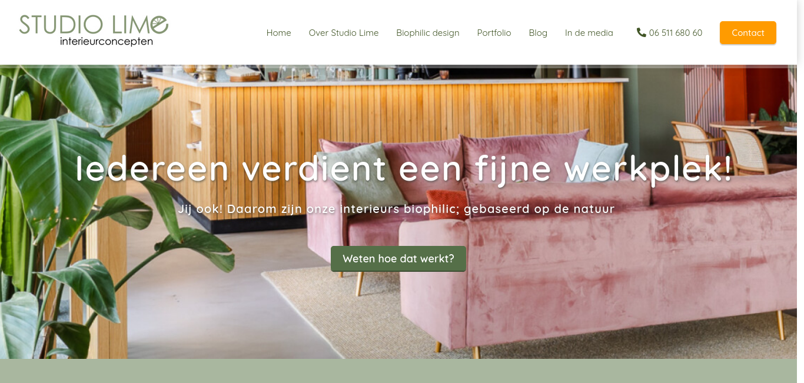Call the number 06 511 680 60
This screenshot has height=383, width=804.
676,33
